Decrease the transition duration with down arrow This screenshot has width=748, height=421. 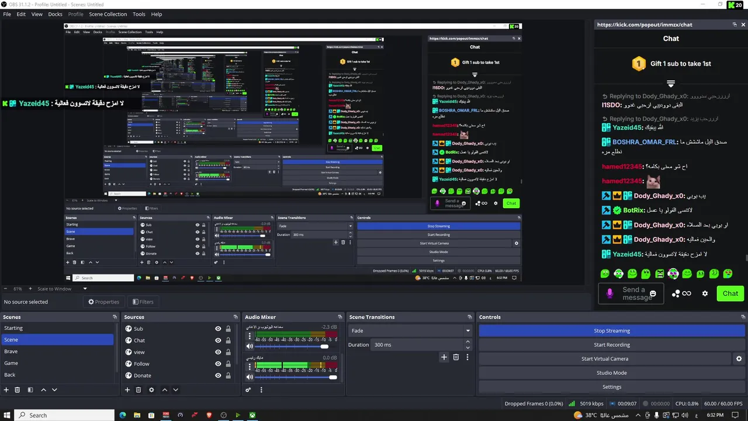pyautogui.click(x=467, y=347)
